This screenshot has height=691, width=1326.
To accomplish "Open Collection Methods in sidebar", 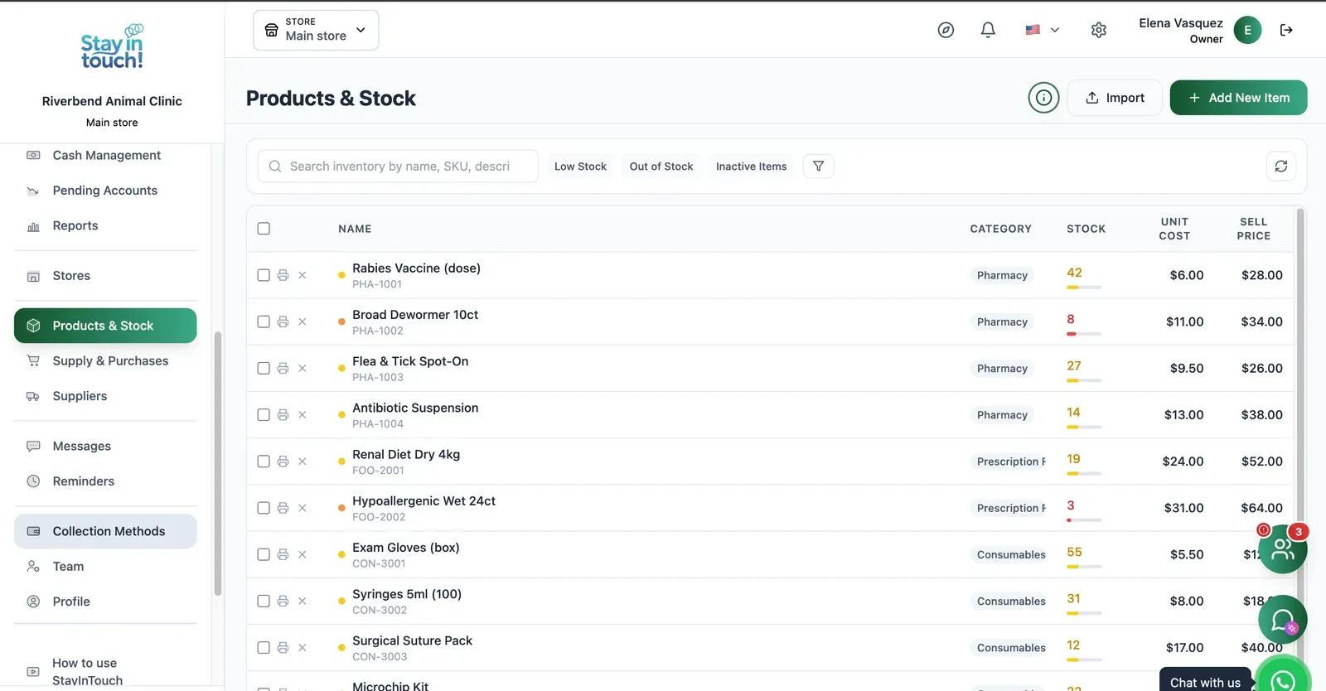I will pyautogui.click(x=106, y=531).
